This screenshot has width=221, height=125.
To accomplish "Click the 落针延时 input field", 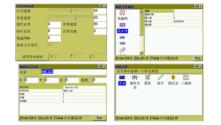I will pyautogui.click(x=54, y=25).
